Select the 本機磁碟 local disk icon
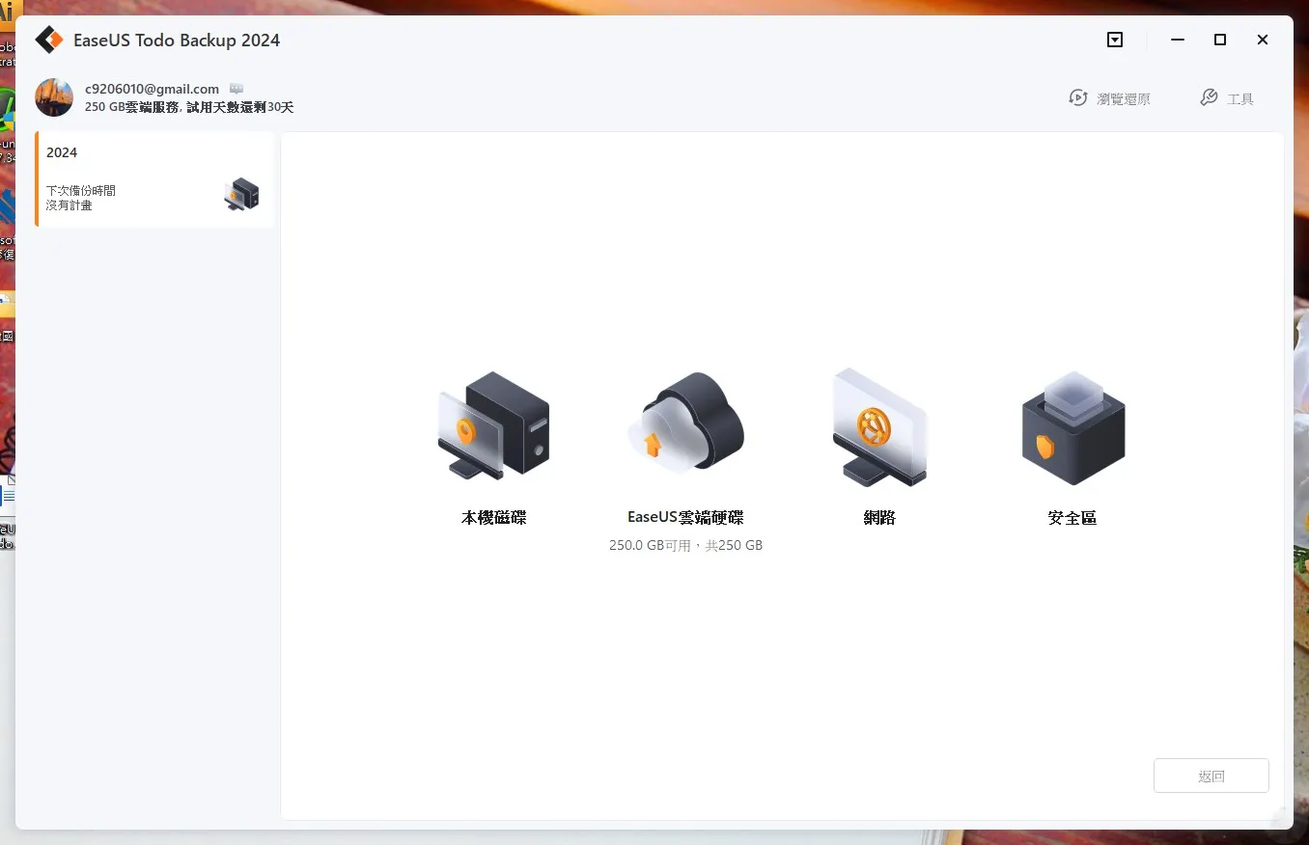The width and height of the screenshot is (1309, 845). [x=493, y=424]
